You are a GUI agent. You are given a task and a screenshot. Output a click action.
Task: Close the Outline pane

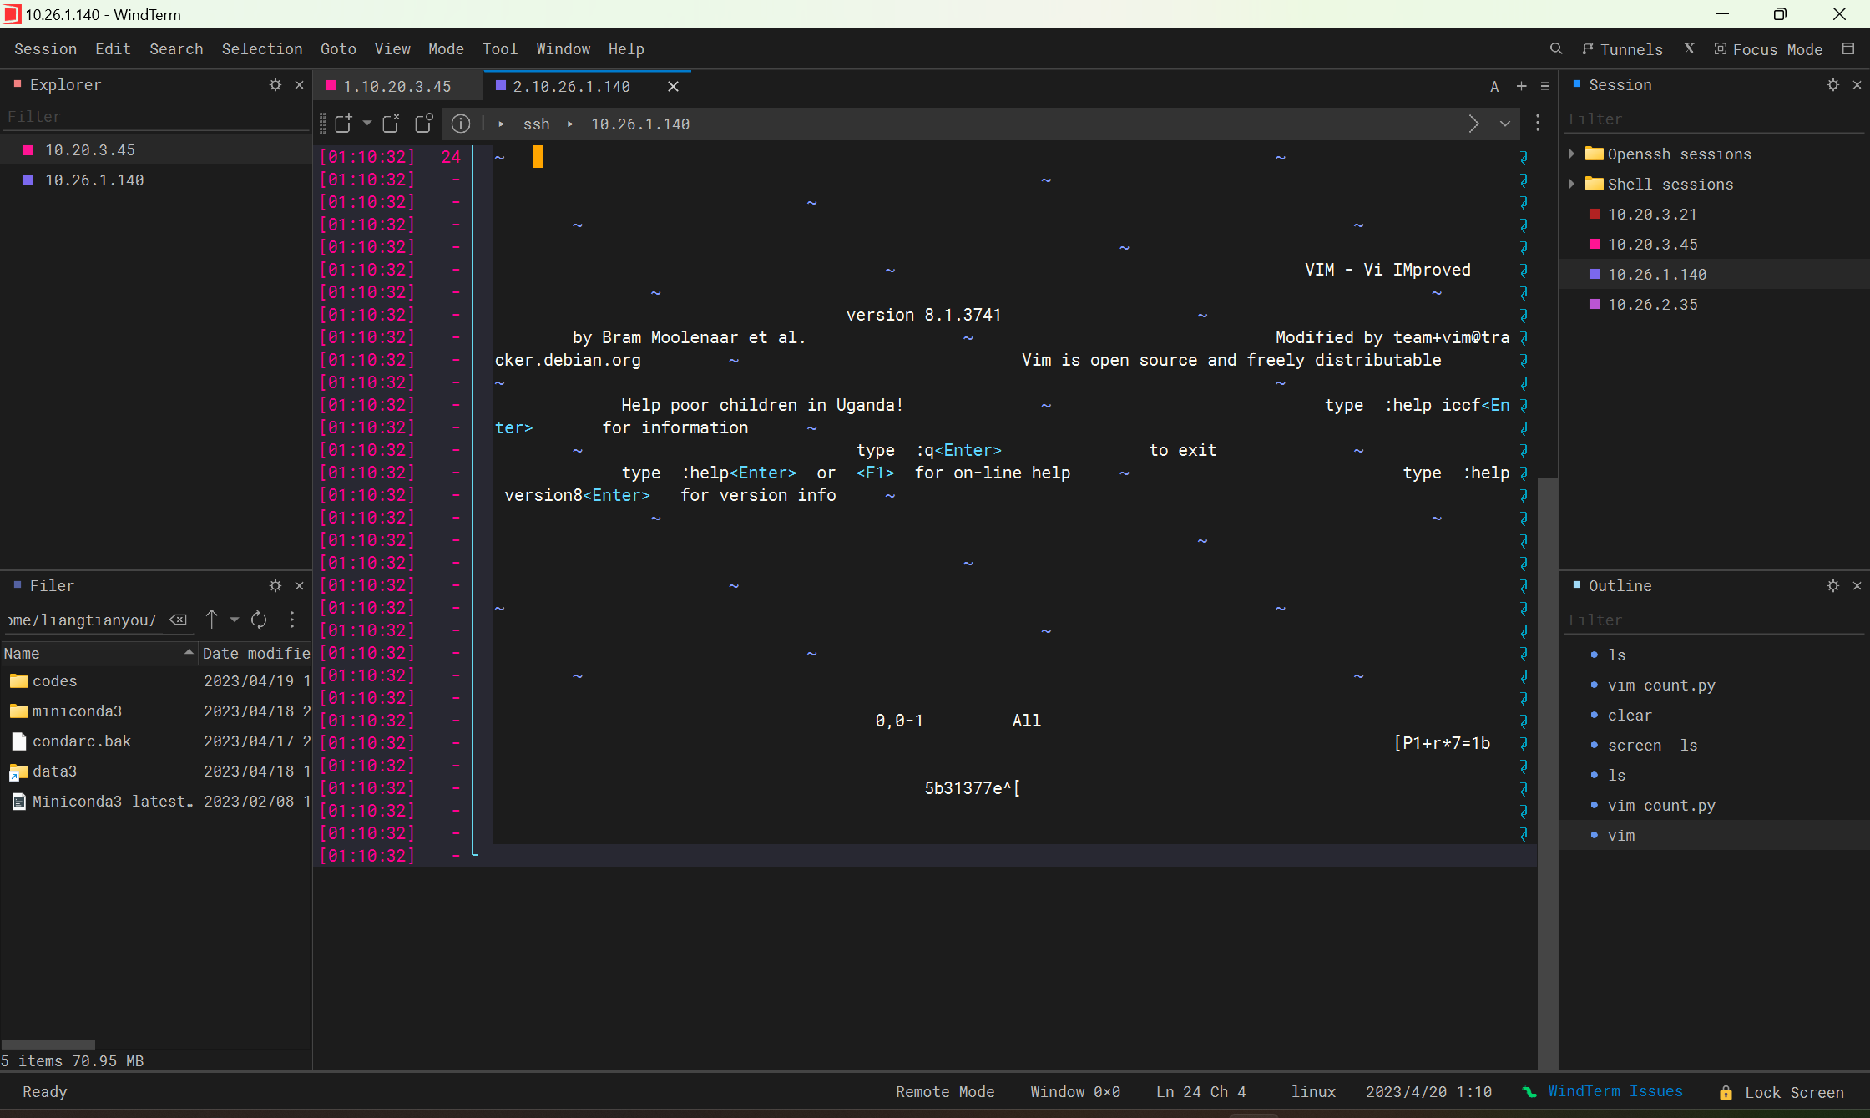coord(1857,586)
